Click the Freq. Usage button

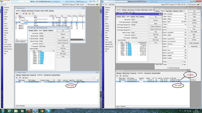click(194, 32)
